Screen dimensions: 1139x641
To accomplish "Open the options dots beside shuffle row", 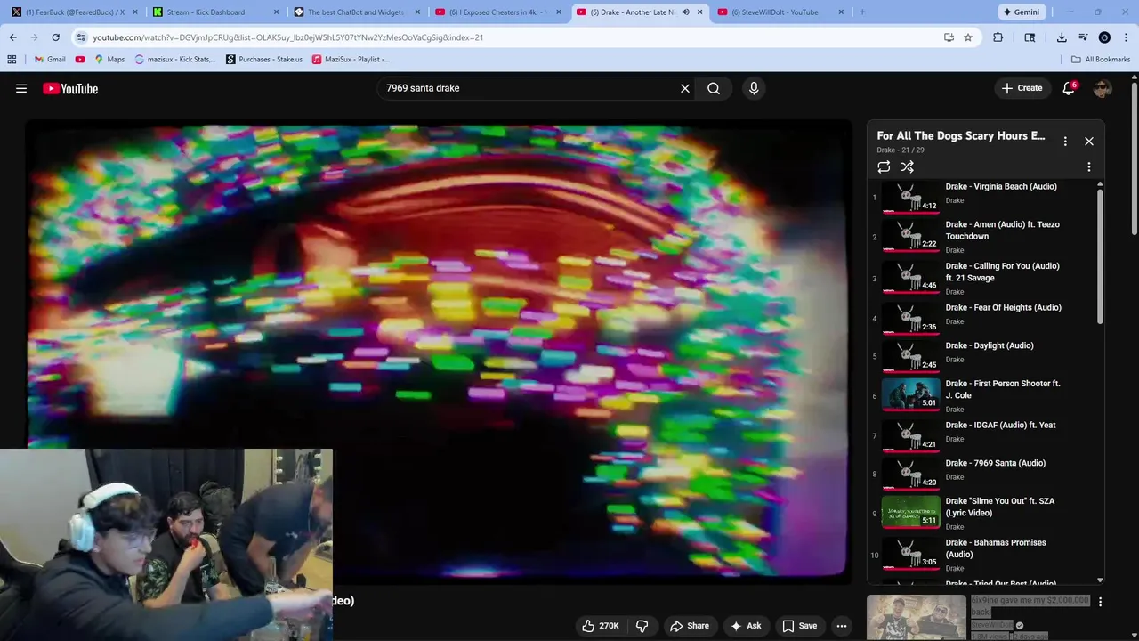I will (x=1088, y=166).
